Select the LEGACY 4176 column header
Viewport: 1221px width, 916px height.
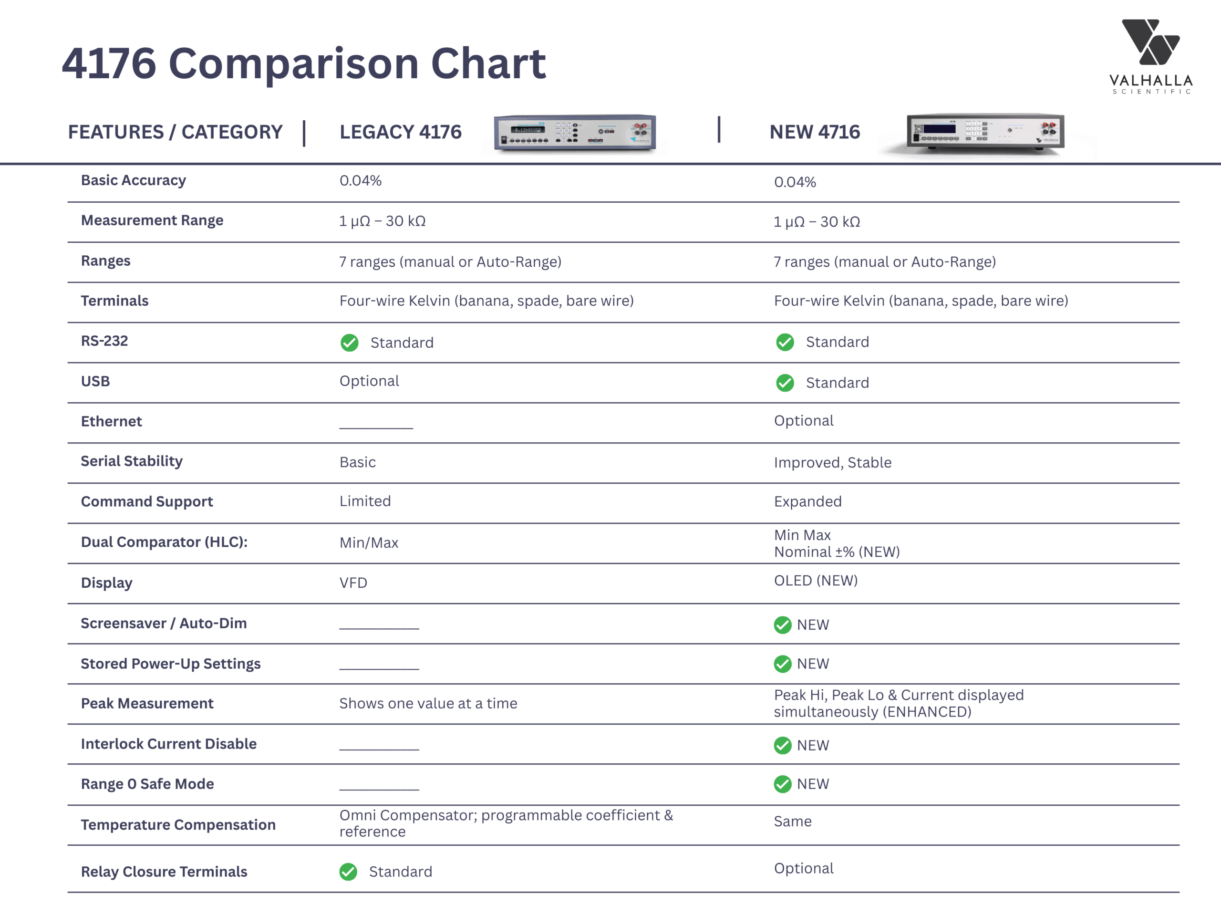pos(400,132)
